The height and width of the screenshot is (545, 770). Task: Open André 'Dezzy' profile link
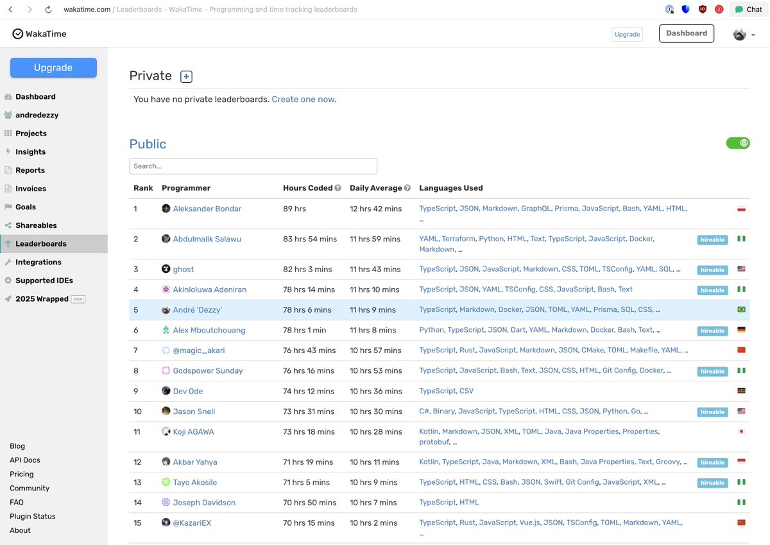(198, 309)
